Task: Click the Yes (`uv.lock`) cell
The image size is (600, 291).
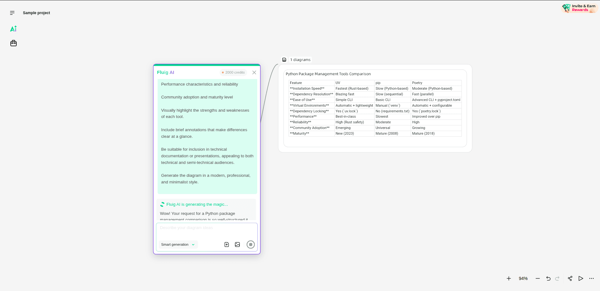Action: (x=354, y=111)
